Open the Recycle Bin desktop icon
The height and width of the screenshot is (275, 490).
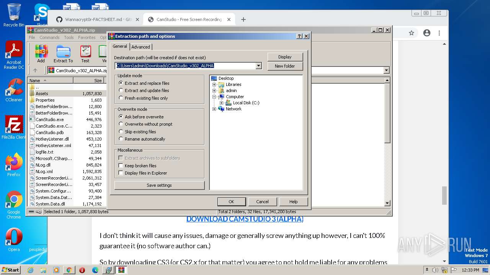click(x=14, y=15)
